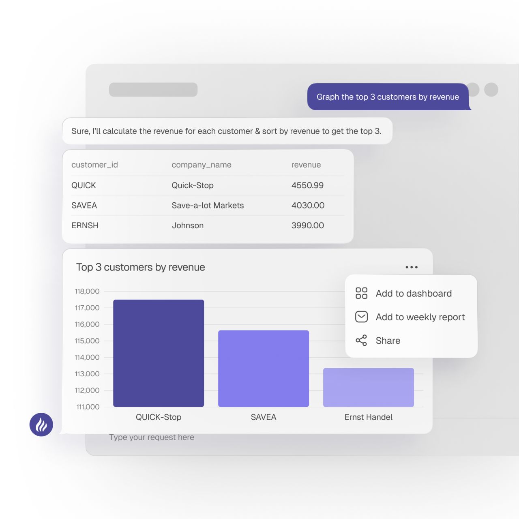
Task: Click the 3990.00 revenue value
Action: tap(307, 225)
